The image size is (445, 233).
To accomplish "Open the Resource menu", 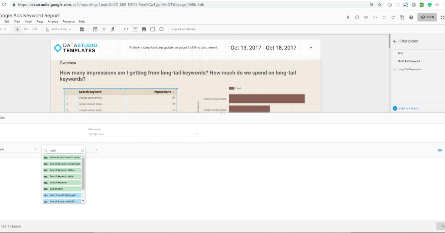I will 68,21.
